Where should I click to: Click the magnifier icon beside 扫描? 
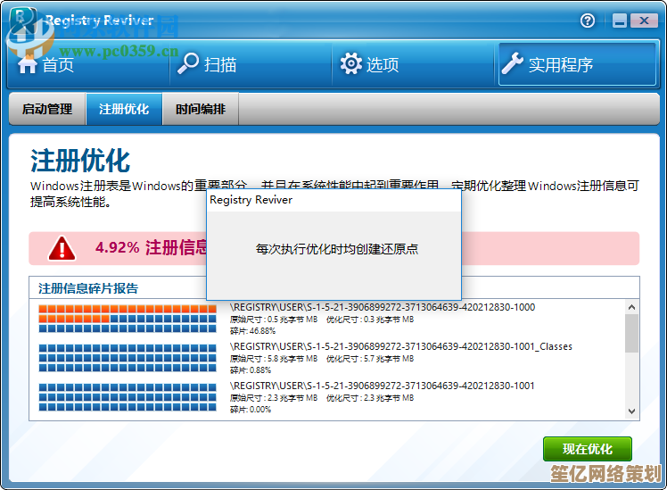[x=188, y=64]
